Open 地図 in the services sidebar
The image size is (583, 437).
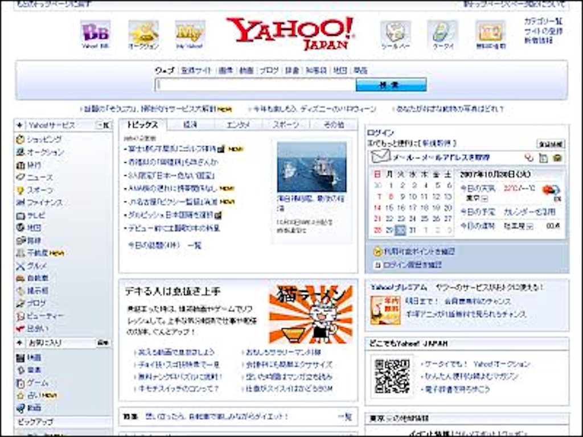click(x=29, y=228)
